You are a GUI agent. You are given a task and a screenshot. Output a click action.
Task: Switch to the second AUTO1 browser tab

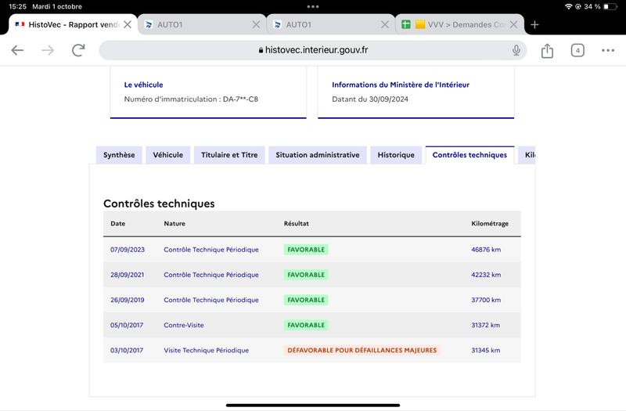pyautogui.click(x=330, y=25)
